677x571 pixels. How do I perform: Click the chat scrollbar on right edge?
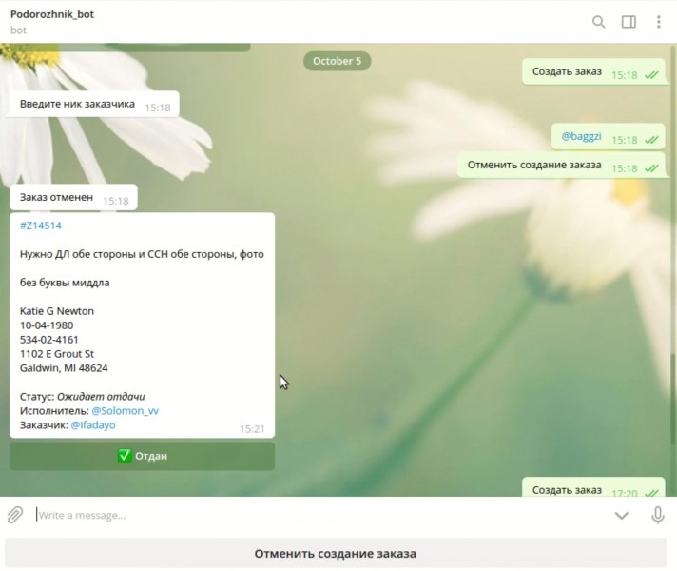point(672,398)
